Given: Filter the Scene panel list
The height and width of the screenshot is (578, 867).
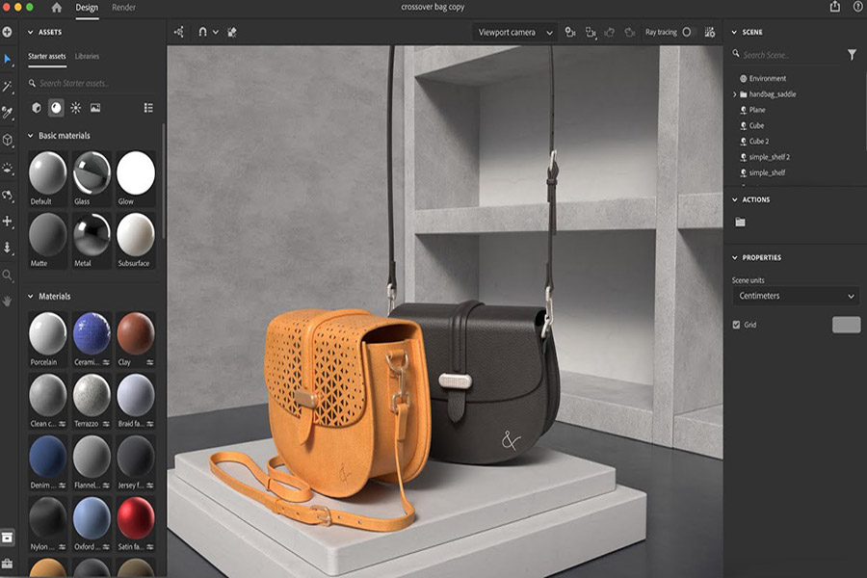Looking at the screenshot, I should [x=853, y=54].
